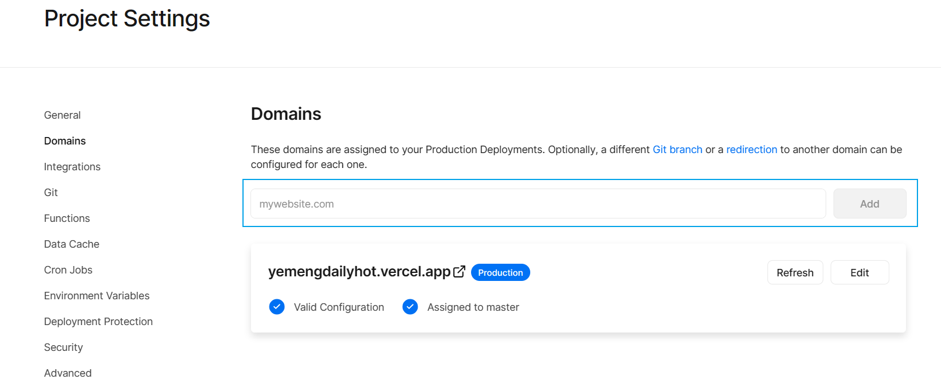
Task: Open external link icon beside yemengdailyhot.vercel.app
Action: 459,272
